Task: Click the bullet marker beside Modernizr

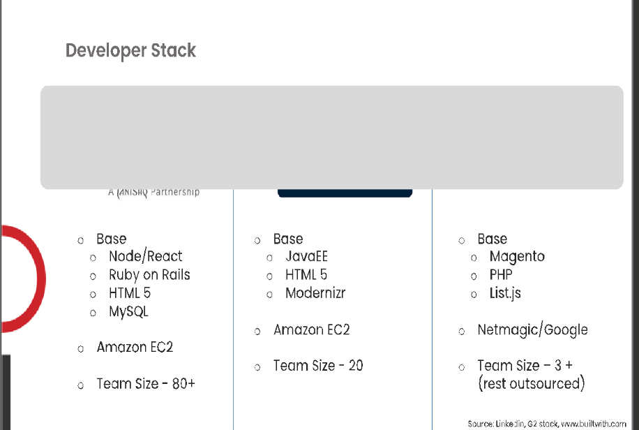Action: 269,295
